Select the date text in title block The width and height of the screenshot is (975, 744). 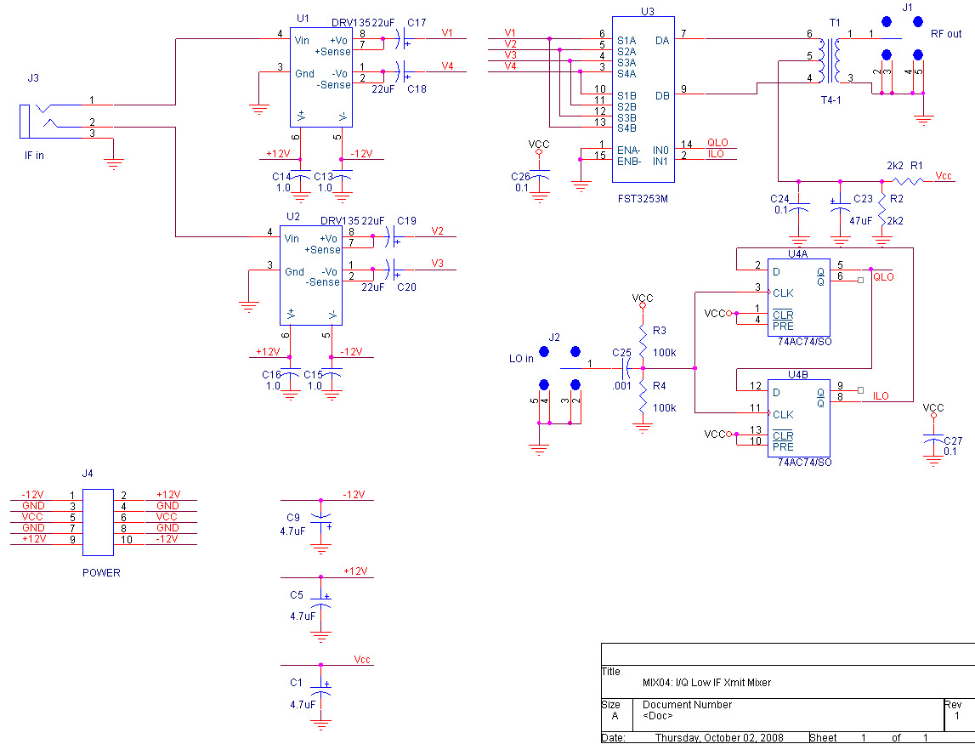(x=718, y=738)
